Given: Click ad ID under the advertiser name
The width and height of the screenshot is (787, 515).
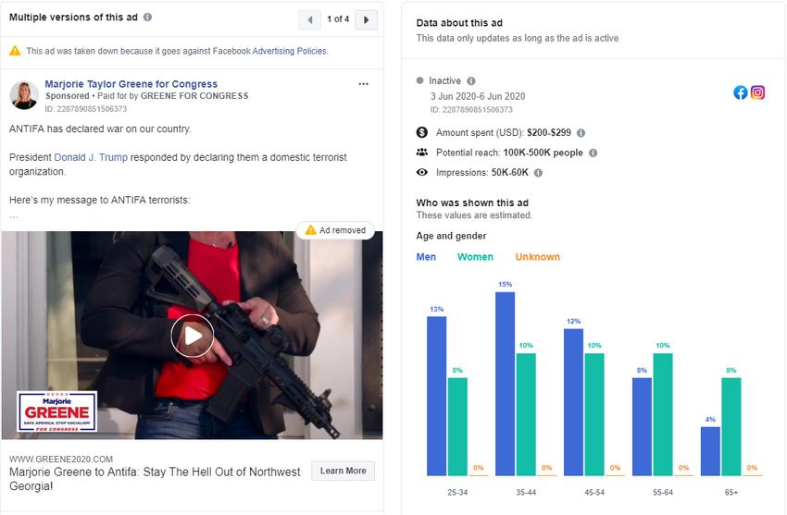Looking at the screenshot, I should click(x=86, y=109).
